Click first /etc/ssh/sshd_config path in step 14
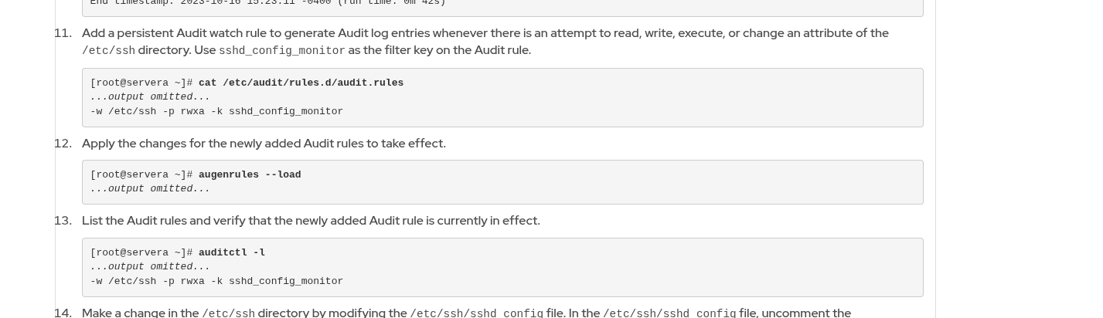The image size is (1103, 318). [476, 313]
